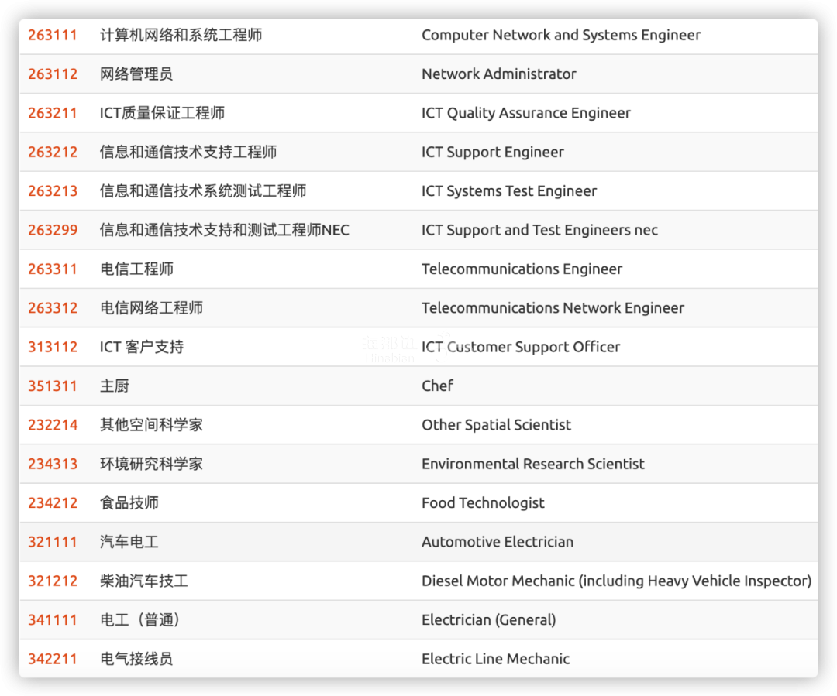
Task: Click code 321212 link
Action: (53, 581)
